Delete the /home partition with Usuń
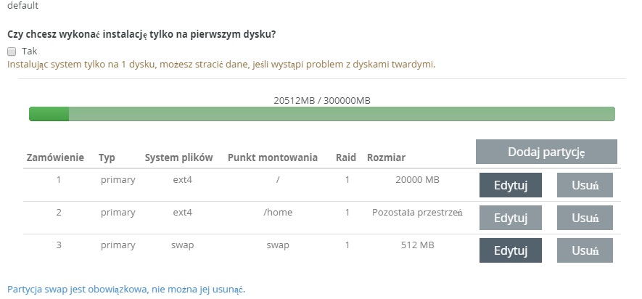Viewport: 642px width, 299px height. [585, 218]
